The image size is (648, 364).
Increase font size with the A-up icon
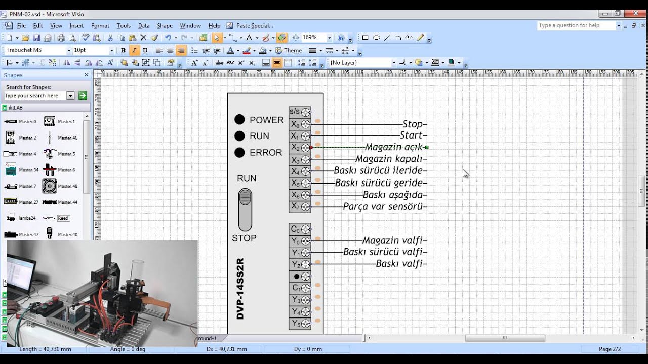coord(194,63)
